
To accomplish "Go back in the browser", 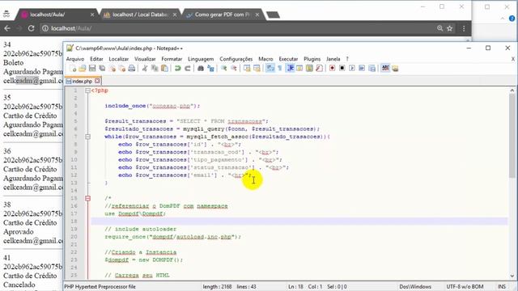I will tap(7, 28).
